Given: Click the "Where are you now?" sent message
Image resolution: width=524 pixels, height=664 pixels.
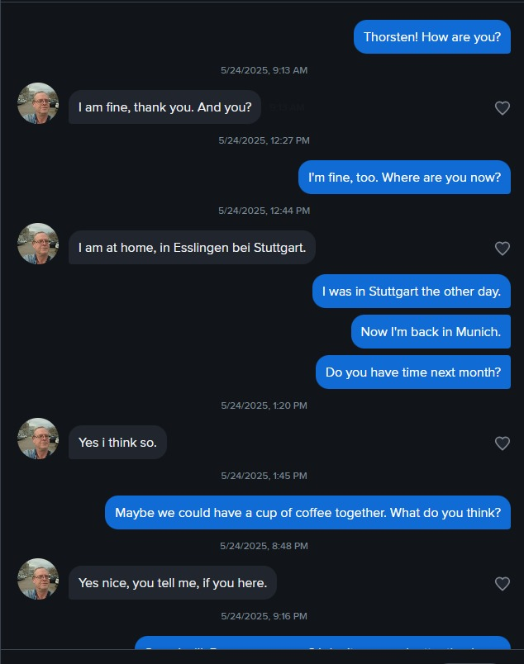Looking at the screenshot, I should coord(404,178).
